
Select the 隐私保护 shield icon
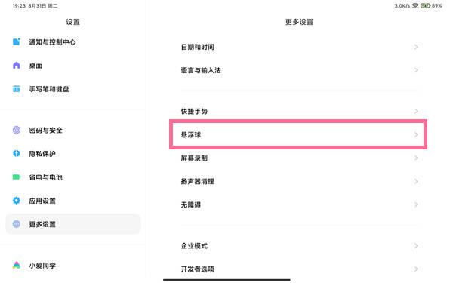coord(17,154)
